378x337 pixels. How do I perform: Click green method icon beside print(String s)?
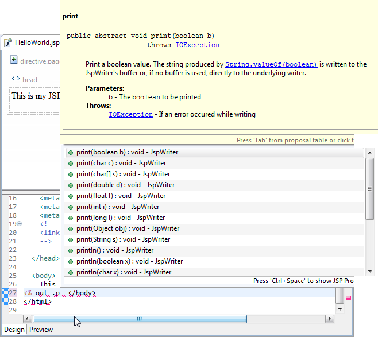coord(70,239)
